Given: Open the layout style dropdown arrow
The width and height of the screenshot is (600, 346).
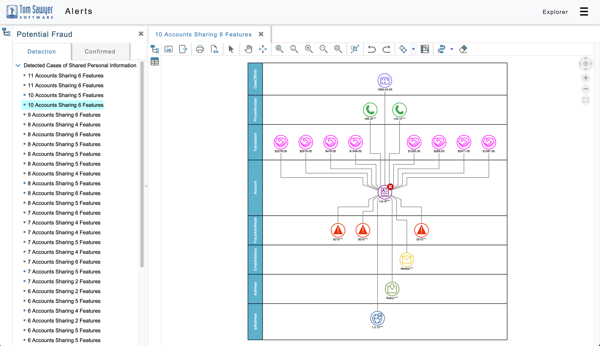Looking at the screenshot, I should pos(413,49).
